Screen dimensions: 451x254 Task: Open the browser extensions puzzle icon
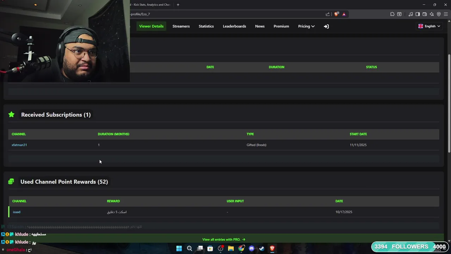tap(392, 14)
